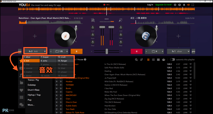Favorite the 'In The Air' track heart
Image resolution: width=213 pixels, height=114 pixels.
(191, 64)
